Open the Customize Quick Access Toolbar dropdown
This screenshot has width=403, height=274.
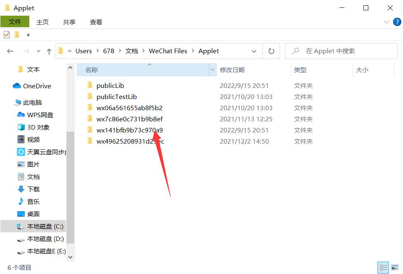point(28,35)
